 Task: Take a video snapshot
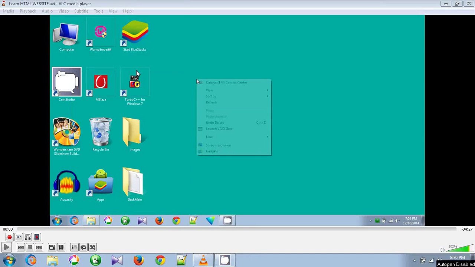[x=19, y=237]
